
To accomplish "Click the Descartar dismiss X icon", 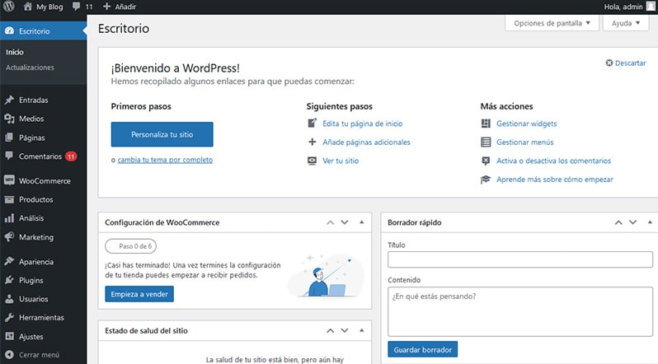I will [x=609, y=63].
